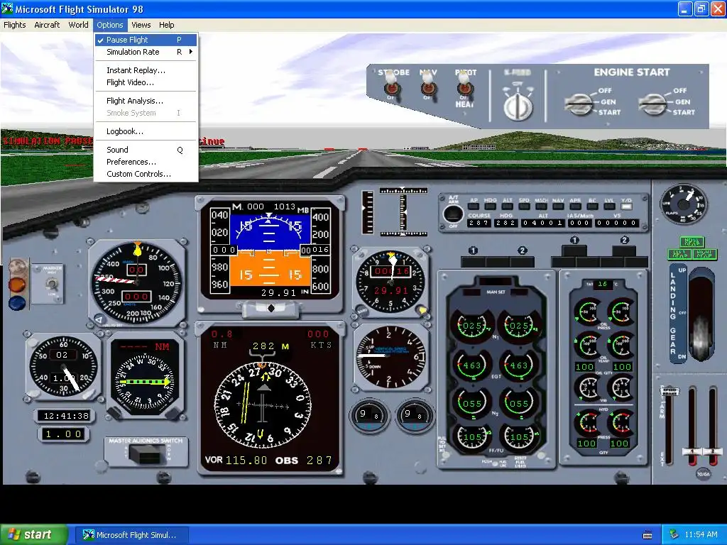Click the IAS/Mach 000 readout
The width and height of the screenshot is (727, 545).
point(579,223)
